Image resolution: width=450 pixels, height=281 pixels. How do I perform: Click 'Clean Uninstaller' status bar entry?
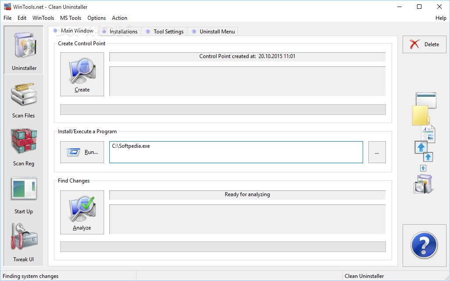click(364, 276)
